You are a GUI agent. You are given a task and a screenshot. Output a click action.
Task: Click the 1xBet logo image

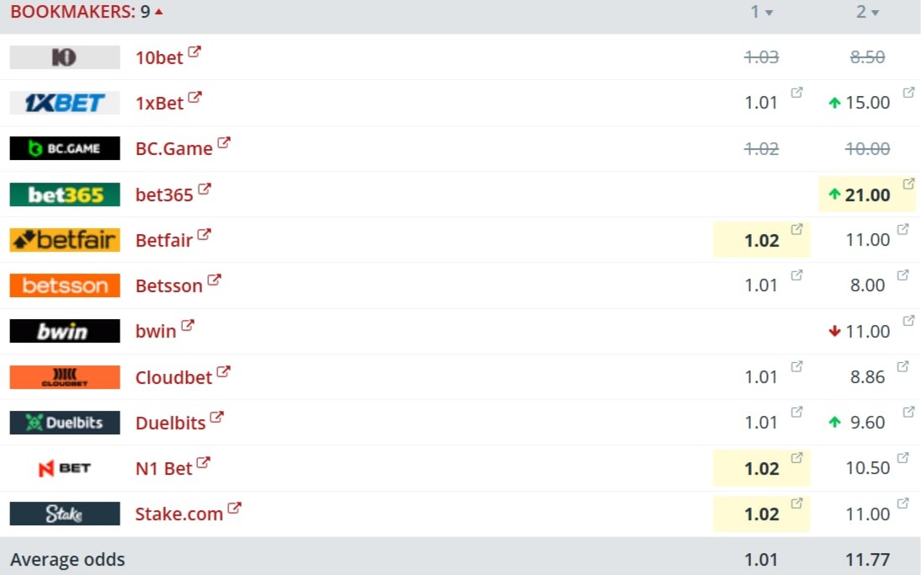[x=65, y=103]
